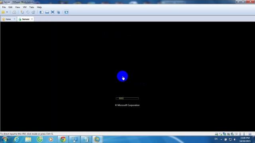Open Windows Media Player from taskbar
Image resolution: width=255 pixels, height=143 pixels.
pos(51,139)
